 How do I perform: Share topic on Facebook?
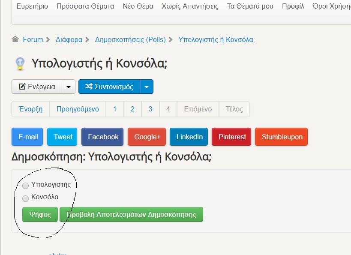pos(103,137)
